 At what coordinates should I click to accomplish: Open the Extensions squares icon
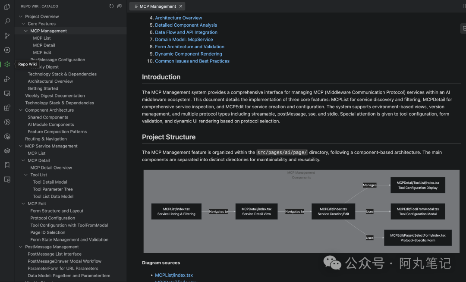pyautogui.click(x=7, y=107)
